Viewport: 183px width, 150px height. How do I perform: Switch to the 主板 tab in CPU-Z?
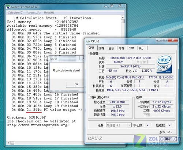click(x=112, y=48)
